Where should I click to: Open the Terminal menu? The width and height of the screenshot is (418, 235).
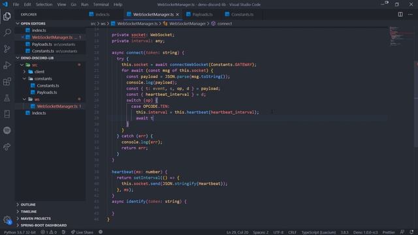point(101,5)
